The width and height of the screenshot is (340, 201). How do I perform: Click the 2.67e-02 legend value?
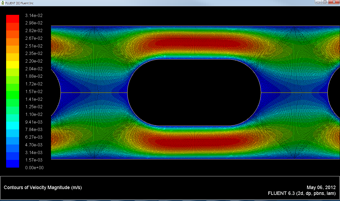point(34,38)
